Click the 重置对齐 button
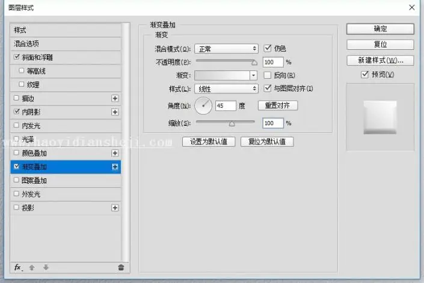This screenshot has height=283, width=424. (x=278, y=105)
